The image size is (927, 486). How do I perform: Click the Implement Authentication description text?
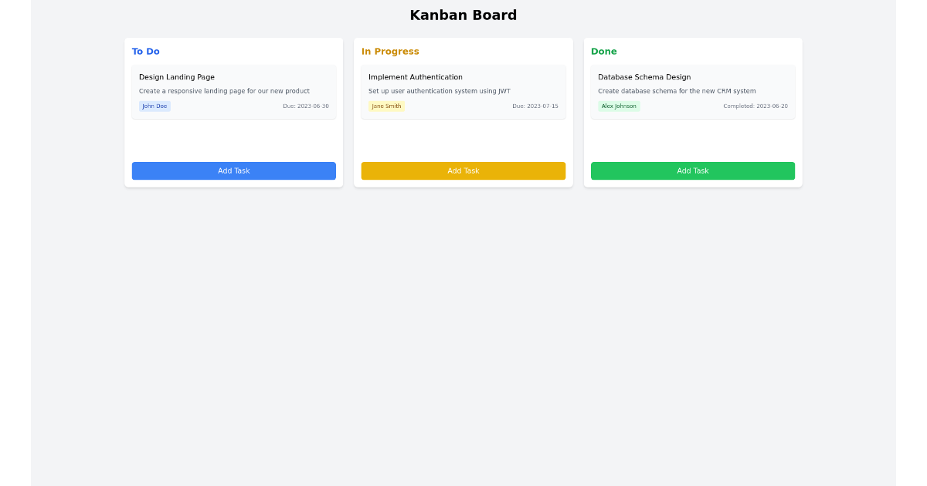tap(440, 90)
